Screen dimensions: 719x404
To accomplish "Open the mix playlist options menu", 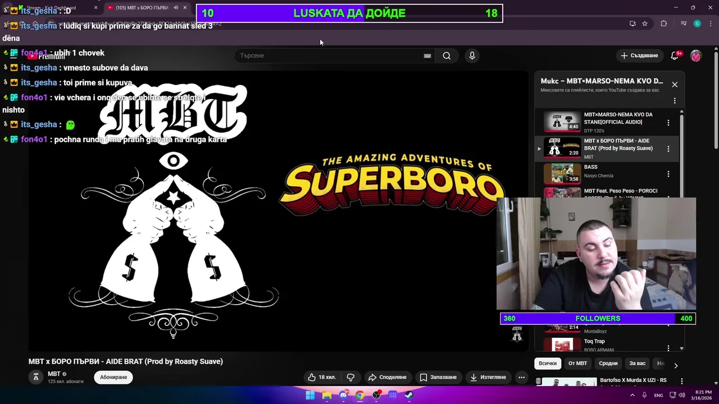I will [675, 101].
